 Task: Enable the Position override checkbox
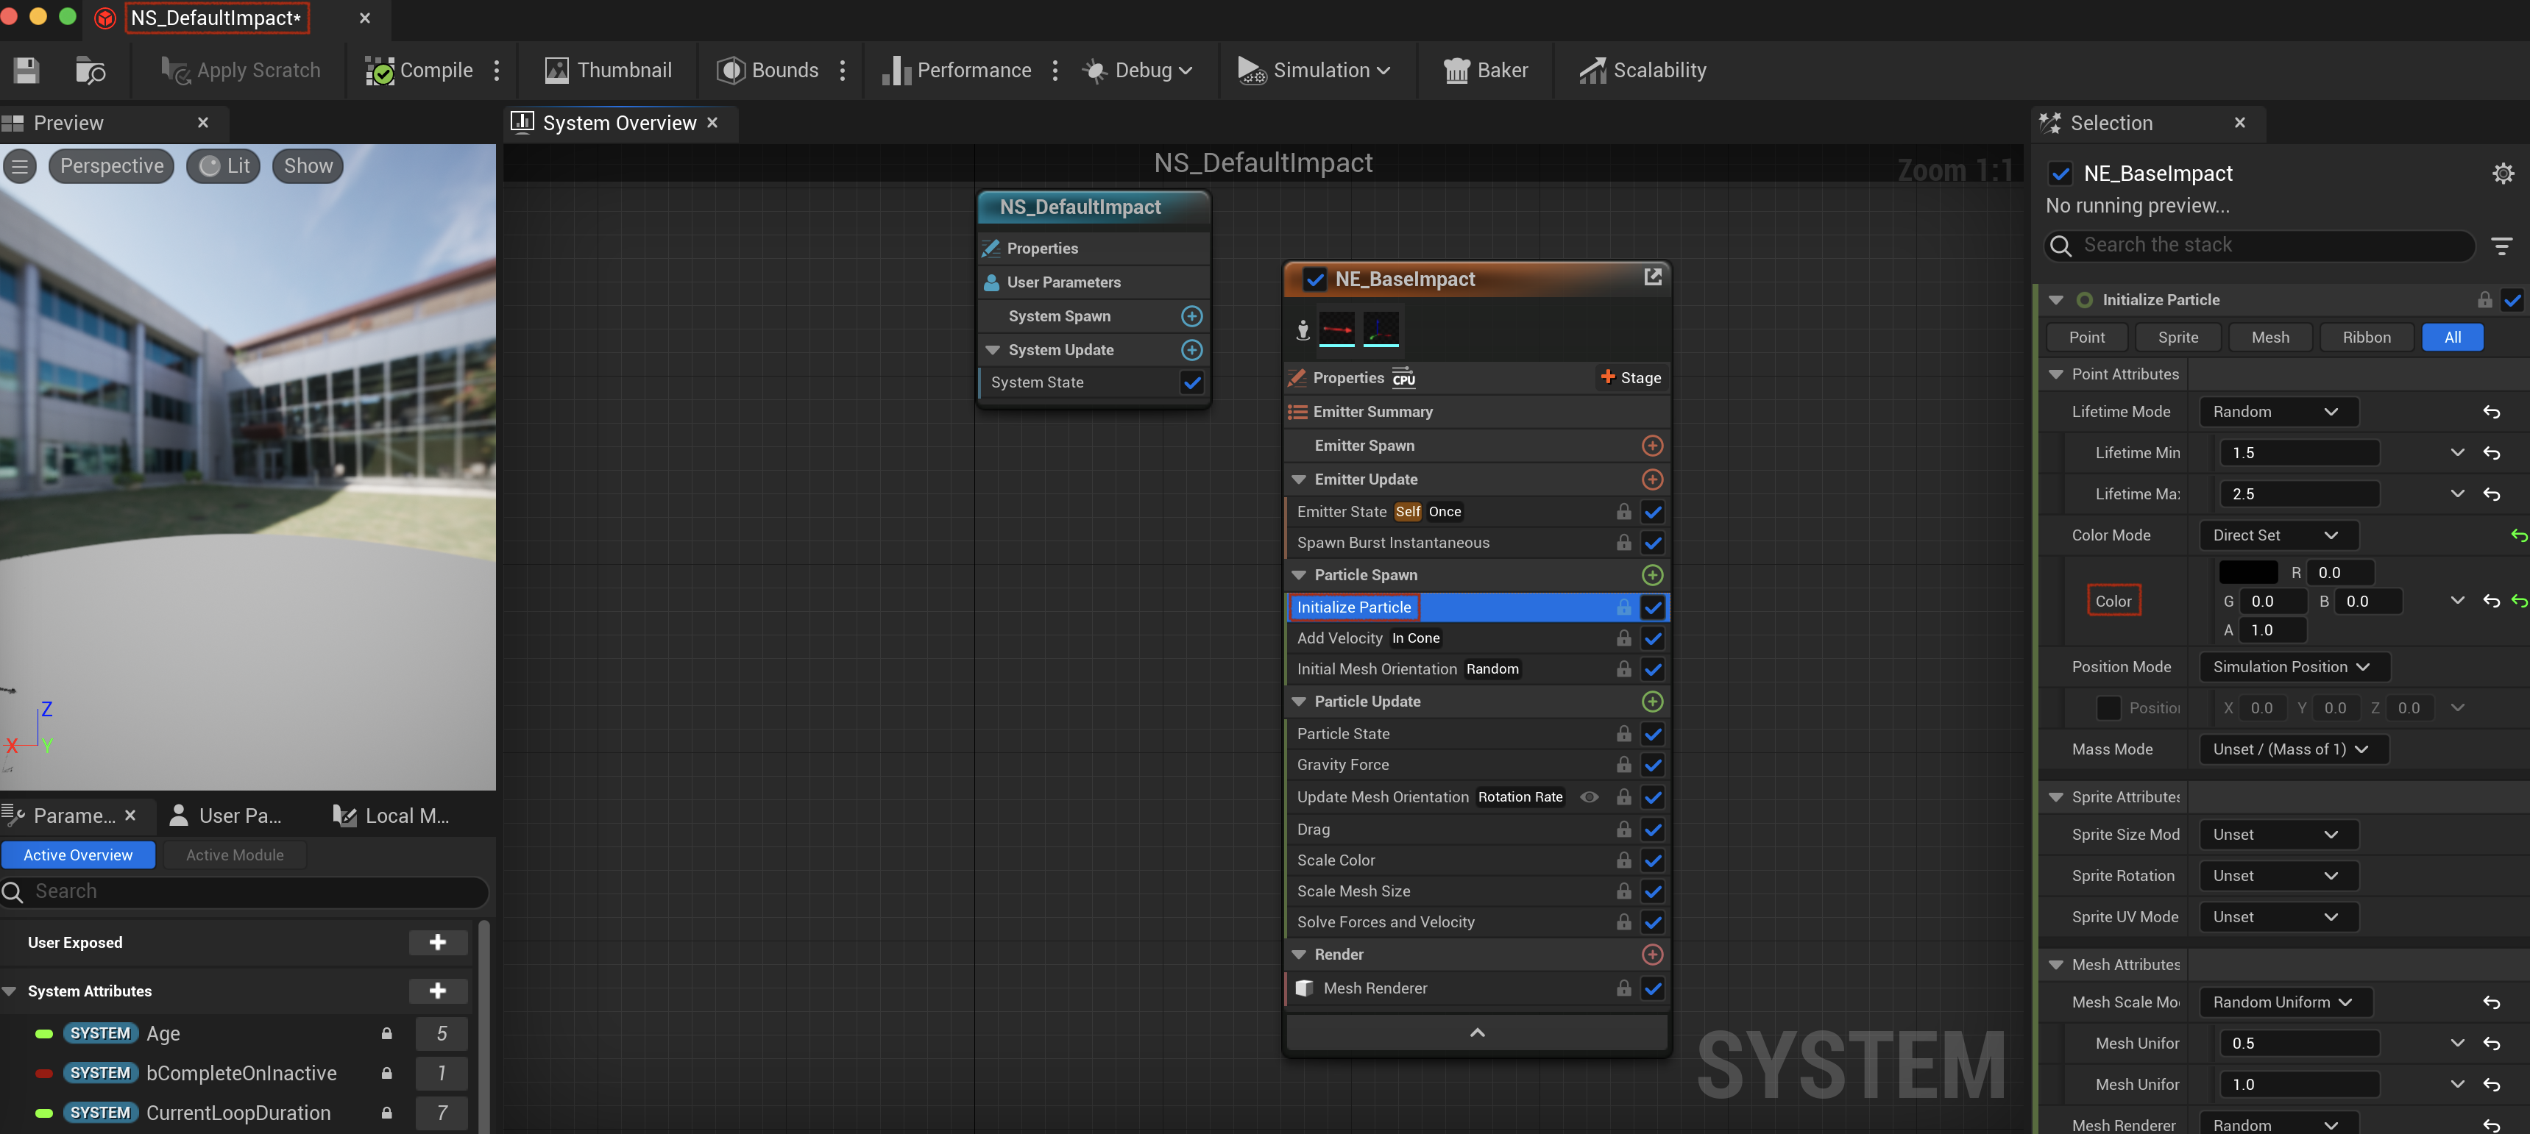2108,708
